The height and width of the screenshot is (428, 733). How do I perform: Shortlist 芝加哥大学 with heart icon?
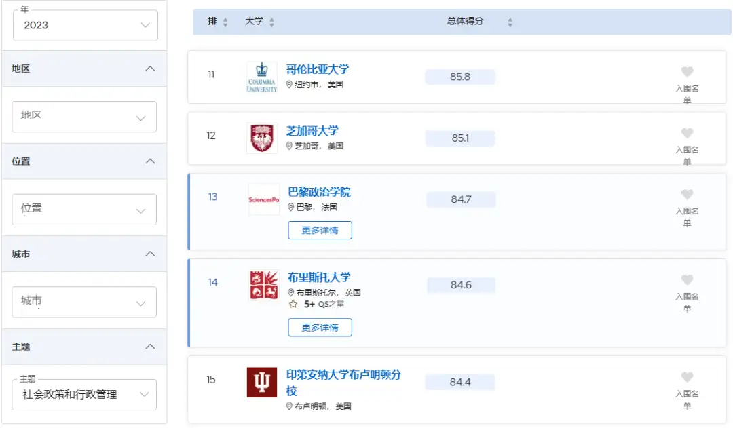(687, 133)
